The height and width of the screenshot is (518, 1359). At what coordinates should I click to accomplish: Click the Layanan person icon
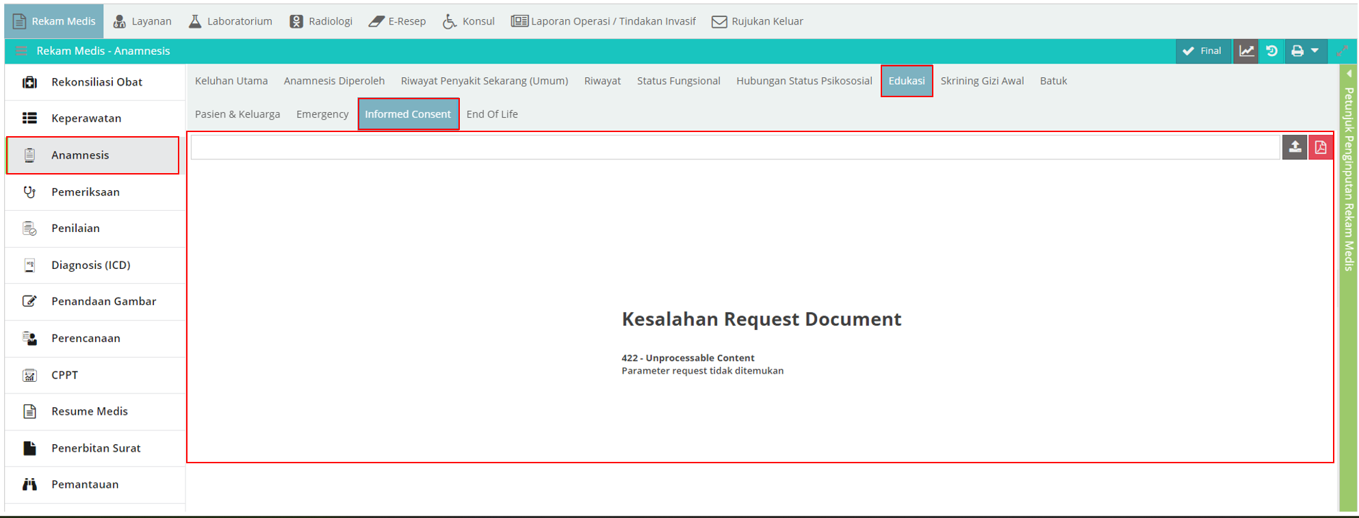coord(119,21)
